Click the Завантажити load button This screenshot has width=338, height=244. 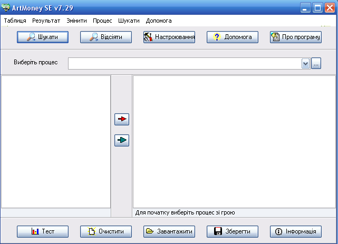point(169,231)
